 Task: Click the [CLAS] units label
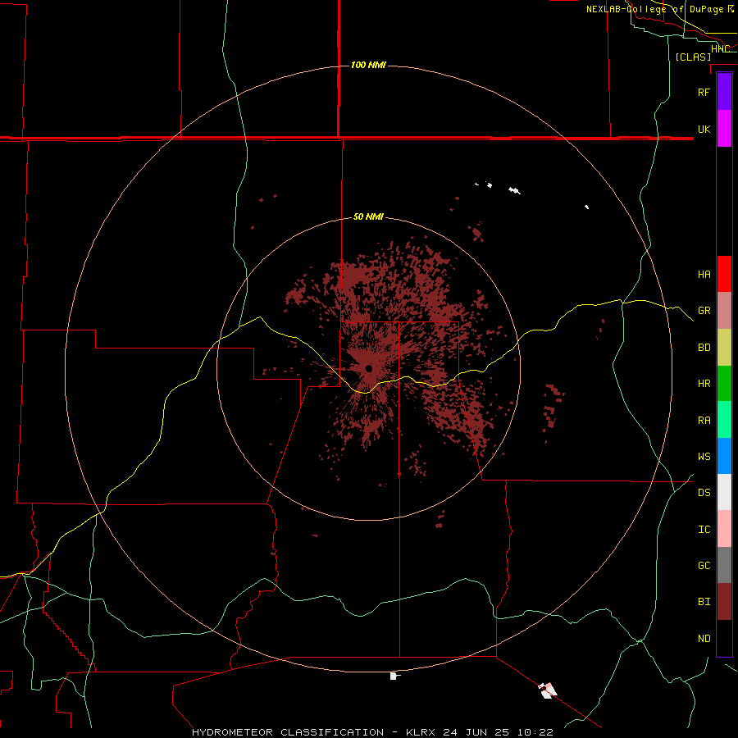[x=693, y=57]
